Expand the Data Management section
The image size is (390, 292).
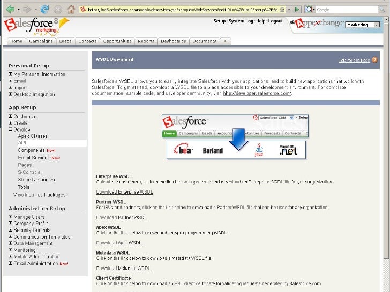[11, 243]
